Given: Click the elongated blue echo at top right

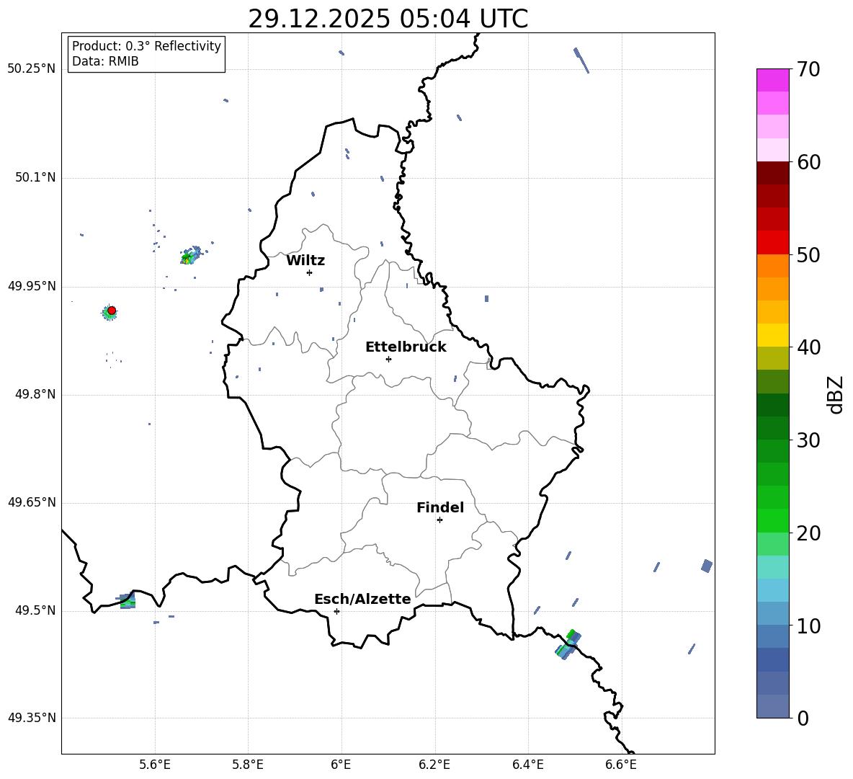Looking at the screenshot, I should pos(581,61).
